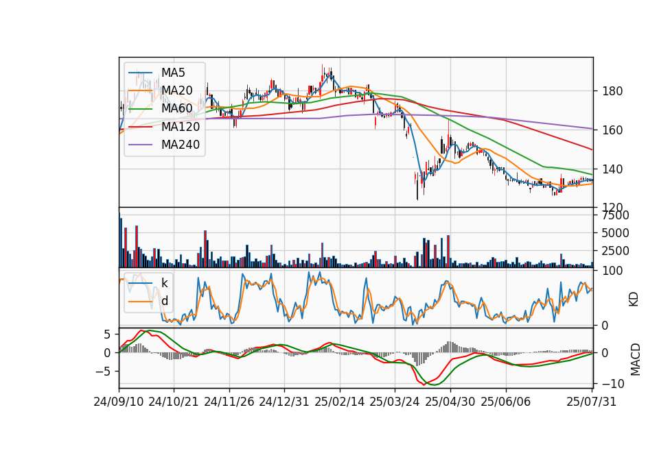Click the blue MA5 legend line sample

pos(140,73)
